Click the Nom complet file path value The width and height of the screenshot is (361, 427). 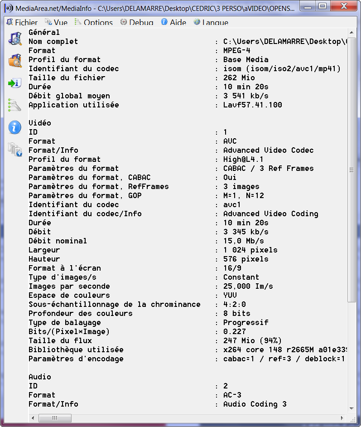[284, 42]
